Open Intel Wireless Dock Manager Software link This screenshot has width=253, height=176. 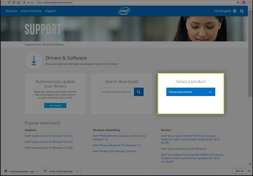tap(114, 151)
